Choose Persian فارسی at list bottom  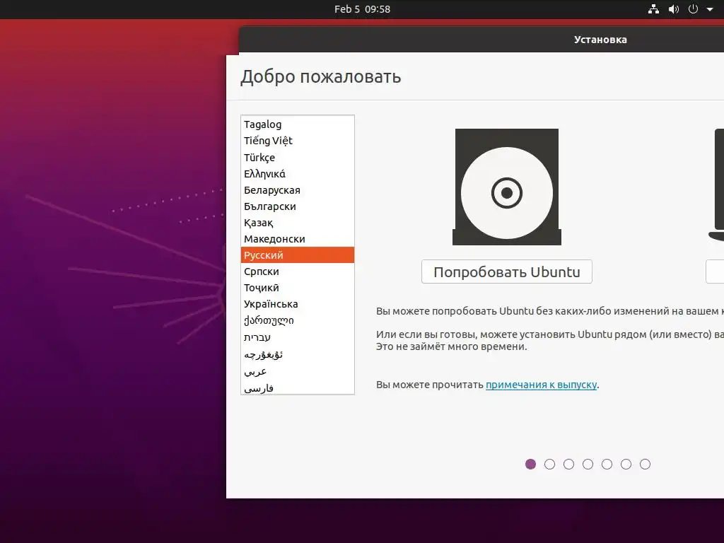click(298, 388)
